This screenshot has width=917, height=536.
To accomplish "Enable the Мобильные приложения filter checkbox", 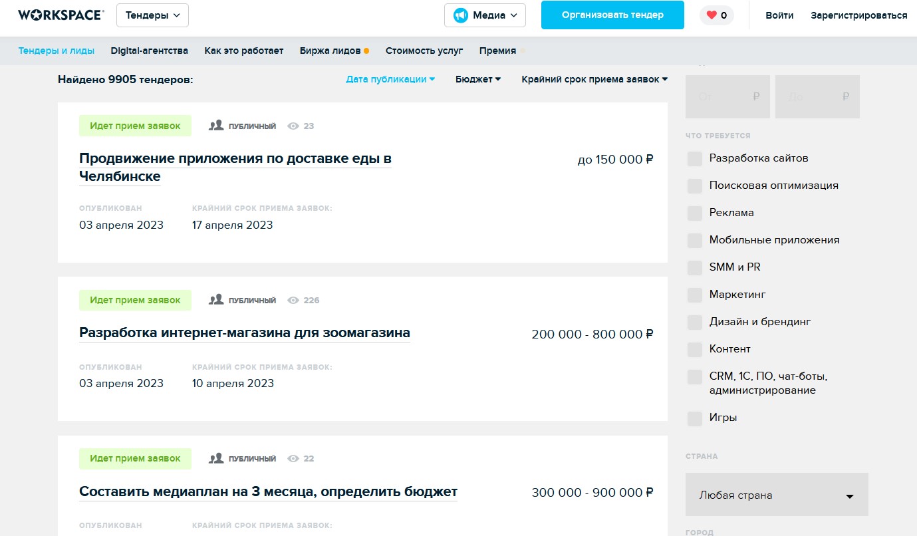I will click(x=694, y=240).
